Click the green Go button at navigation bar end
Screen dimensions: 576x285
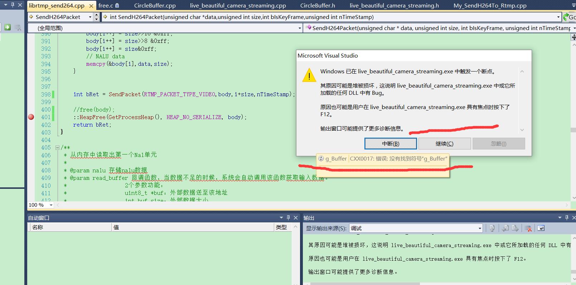pyautogui.click(x=569, y=17)
